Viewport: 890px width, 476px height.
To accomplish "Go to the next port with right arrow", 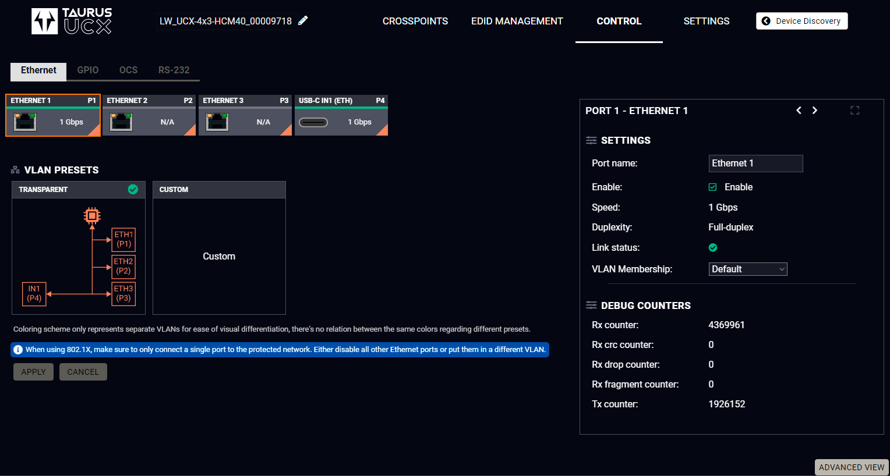I will 815,111.
